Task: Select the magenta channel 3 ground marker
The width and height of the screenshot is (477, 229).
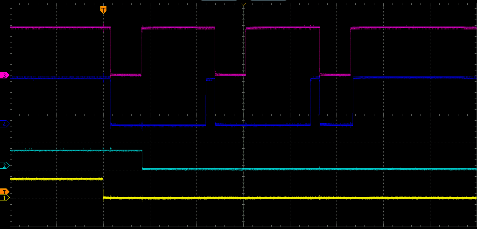Action: pos(4,75)
